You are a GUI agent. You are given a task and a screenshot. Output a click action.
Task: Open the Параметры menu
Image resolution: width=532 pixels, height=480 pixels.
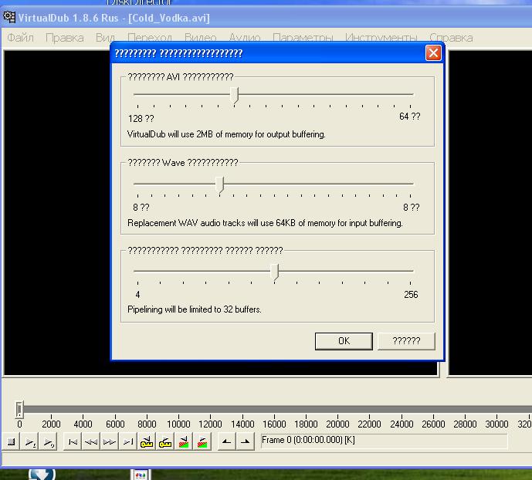pos(303,37)
